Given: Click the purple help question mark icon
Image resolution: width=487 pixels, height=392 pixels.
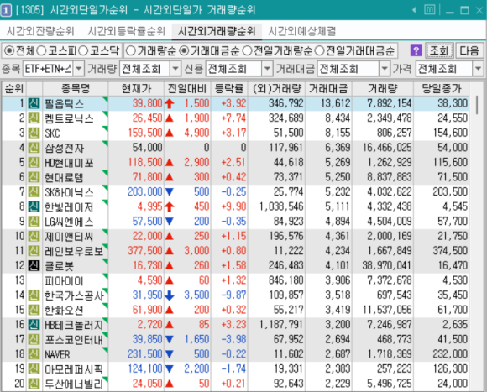Looking at the screenshot, I should click(416, 50).
